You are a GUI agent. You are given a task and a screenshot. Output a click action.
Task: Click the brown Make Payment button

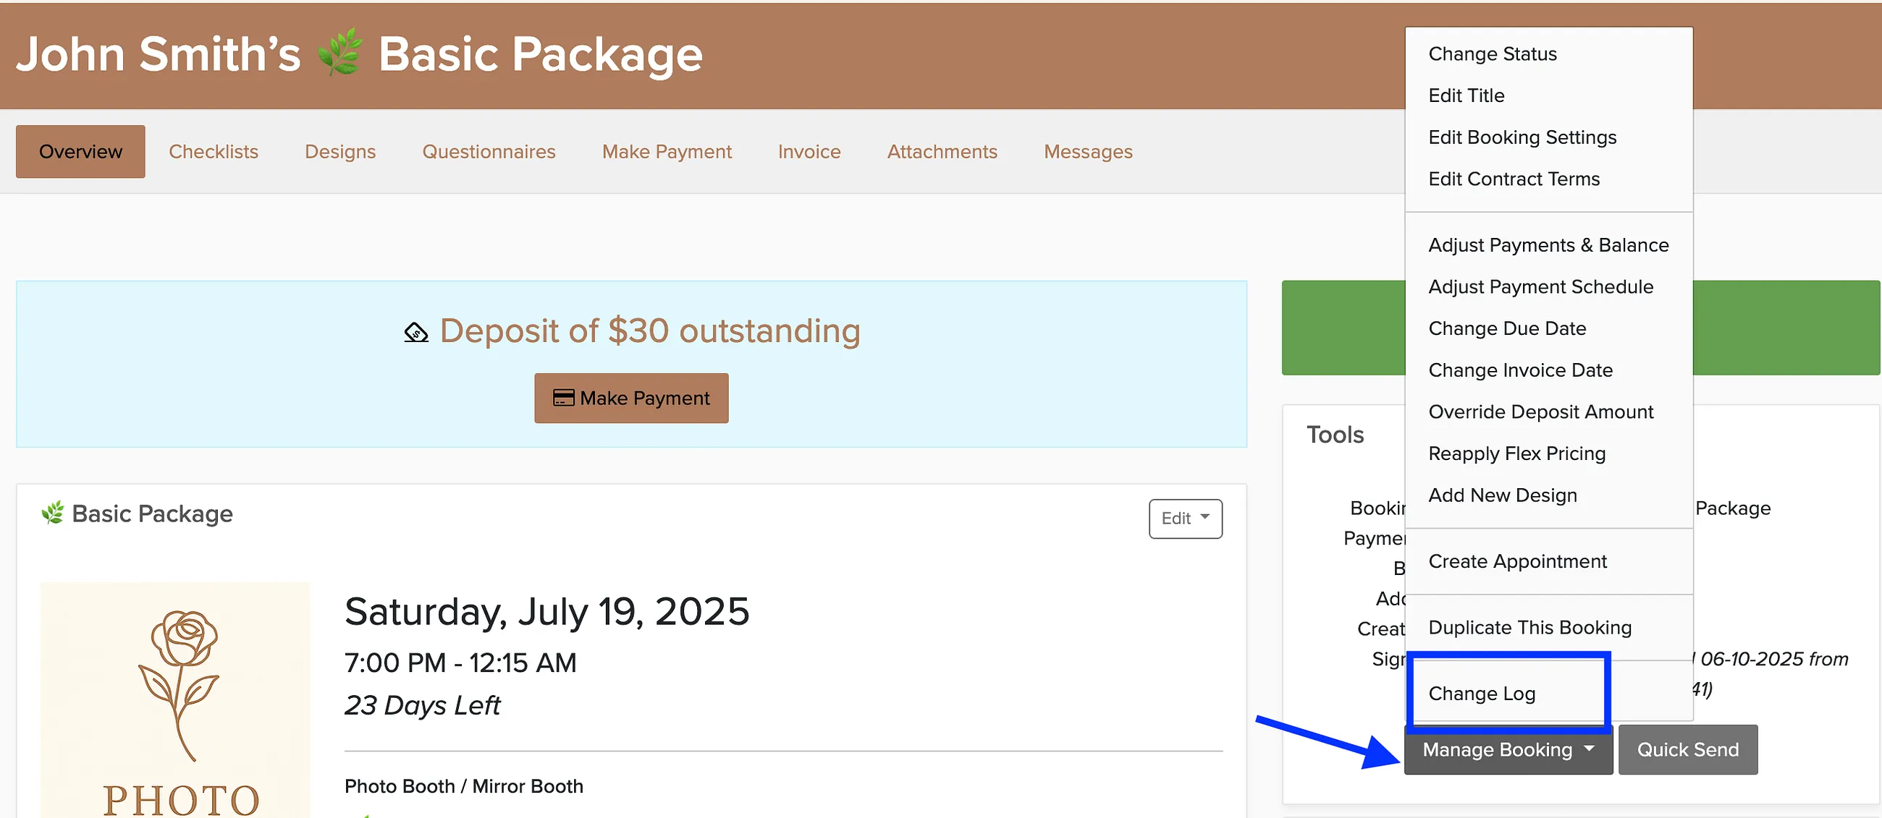pos(631,398)
